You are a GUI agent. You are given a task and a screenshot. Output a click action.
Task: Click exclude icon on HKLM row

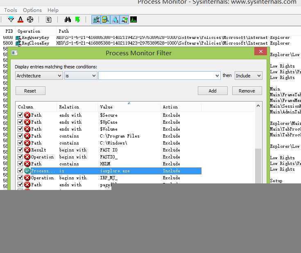coord(27,164)
